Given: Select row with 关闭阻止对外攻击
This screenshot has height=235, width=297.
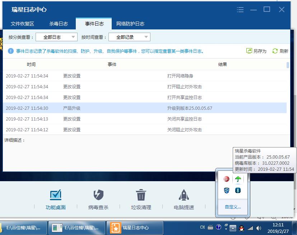Looking at the screenshot, I should [x=145, y=130].
